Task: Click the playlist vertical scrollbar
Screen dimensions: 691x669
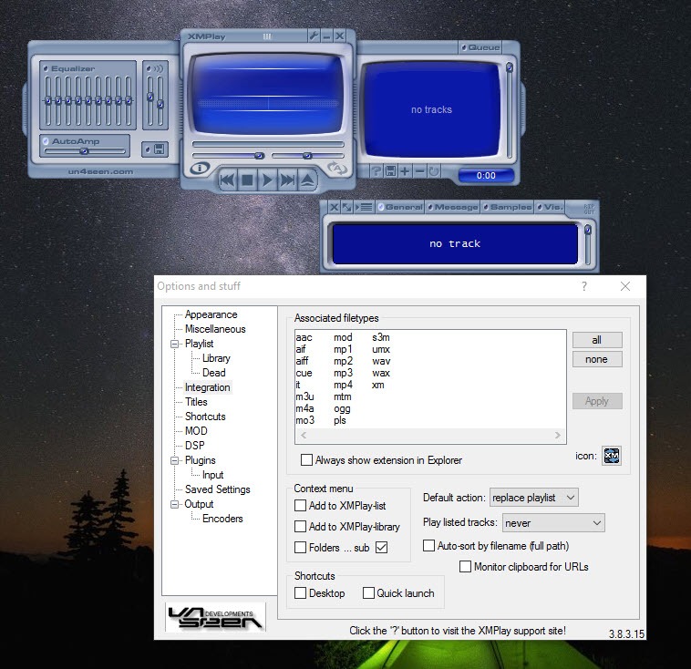Action: [510, 110]
